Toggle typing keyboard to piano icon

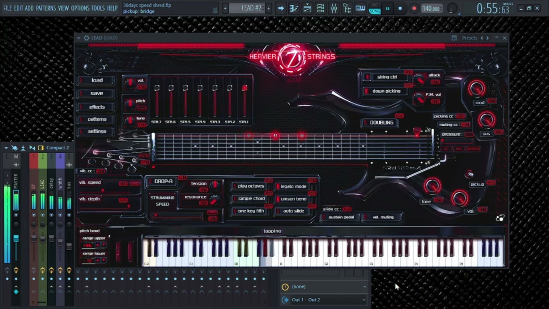(360, 8)
